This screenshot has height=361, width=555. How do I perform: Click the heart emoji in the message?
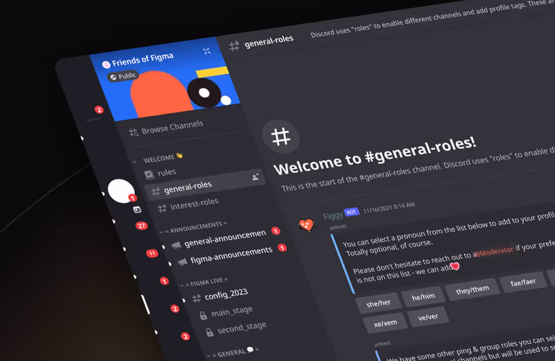(455, 266)
